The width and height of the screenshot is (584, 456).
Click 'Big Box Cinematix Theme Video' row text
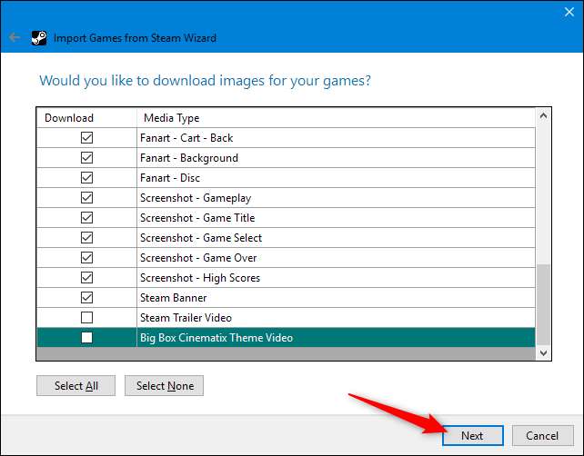(216, 338)
